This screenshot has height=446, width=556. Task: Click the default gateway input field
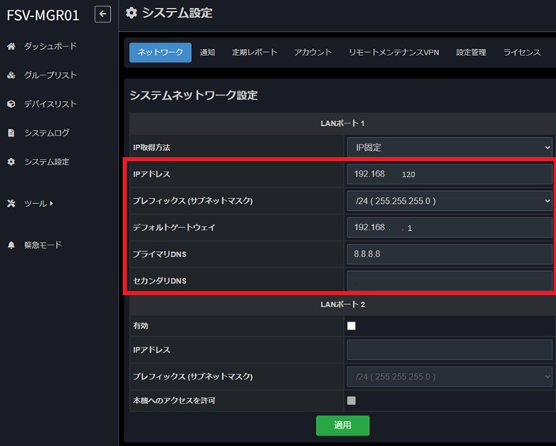pyautogui.click(x=449, y=228)
